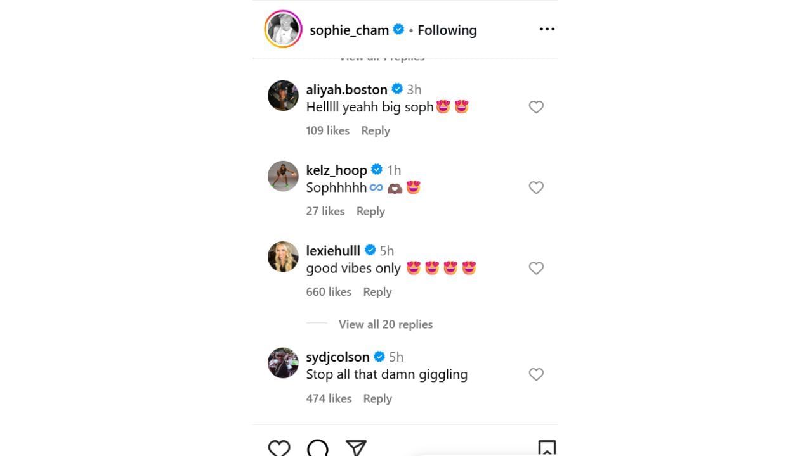812x456 pixels.
Task: View who liked kelz_hoop's comment
Action: pyautogui.click(x=325, y=211)
